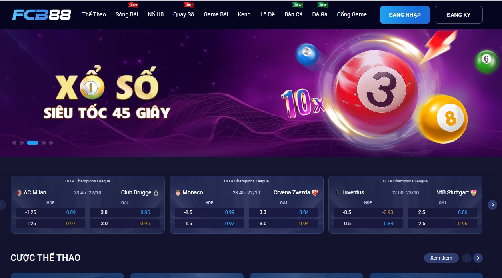Image resolution: width=502 pixels, height=278 pixels.
Task: Click the VfB Stuttgart team crest
Action: click(474, 193)
